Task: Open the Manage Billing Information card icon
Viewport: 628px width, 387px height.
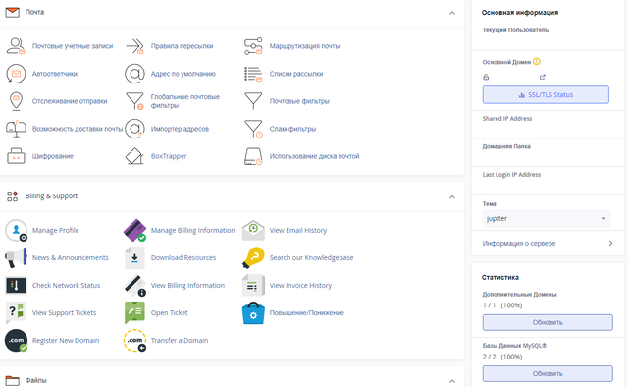Action: [x=134, y=230]
